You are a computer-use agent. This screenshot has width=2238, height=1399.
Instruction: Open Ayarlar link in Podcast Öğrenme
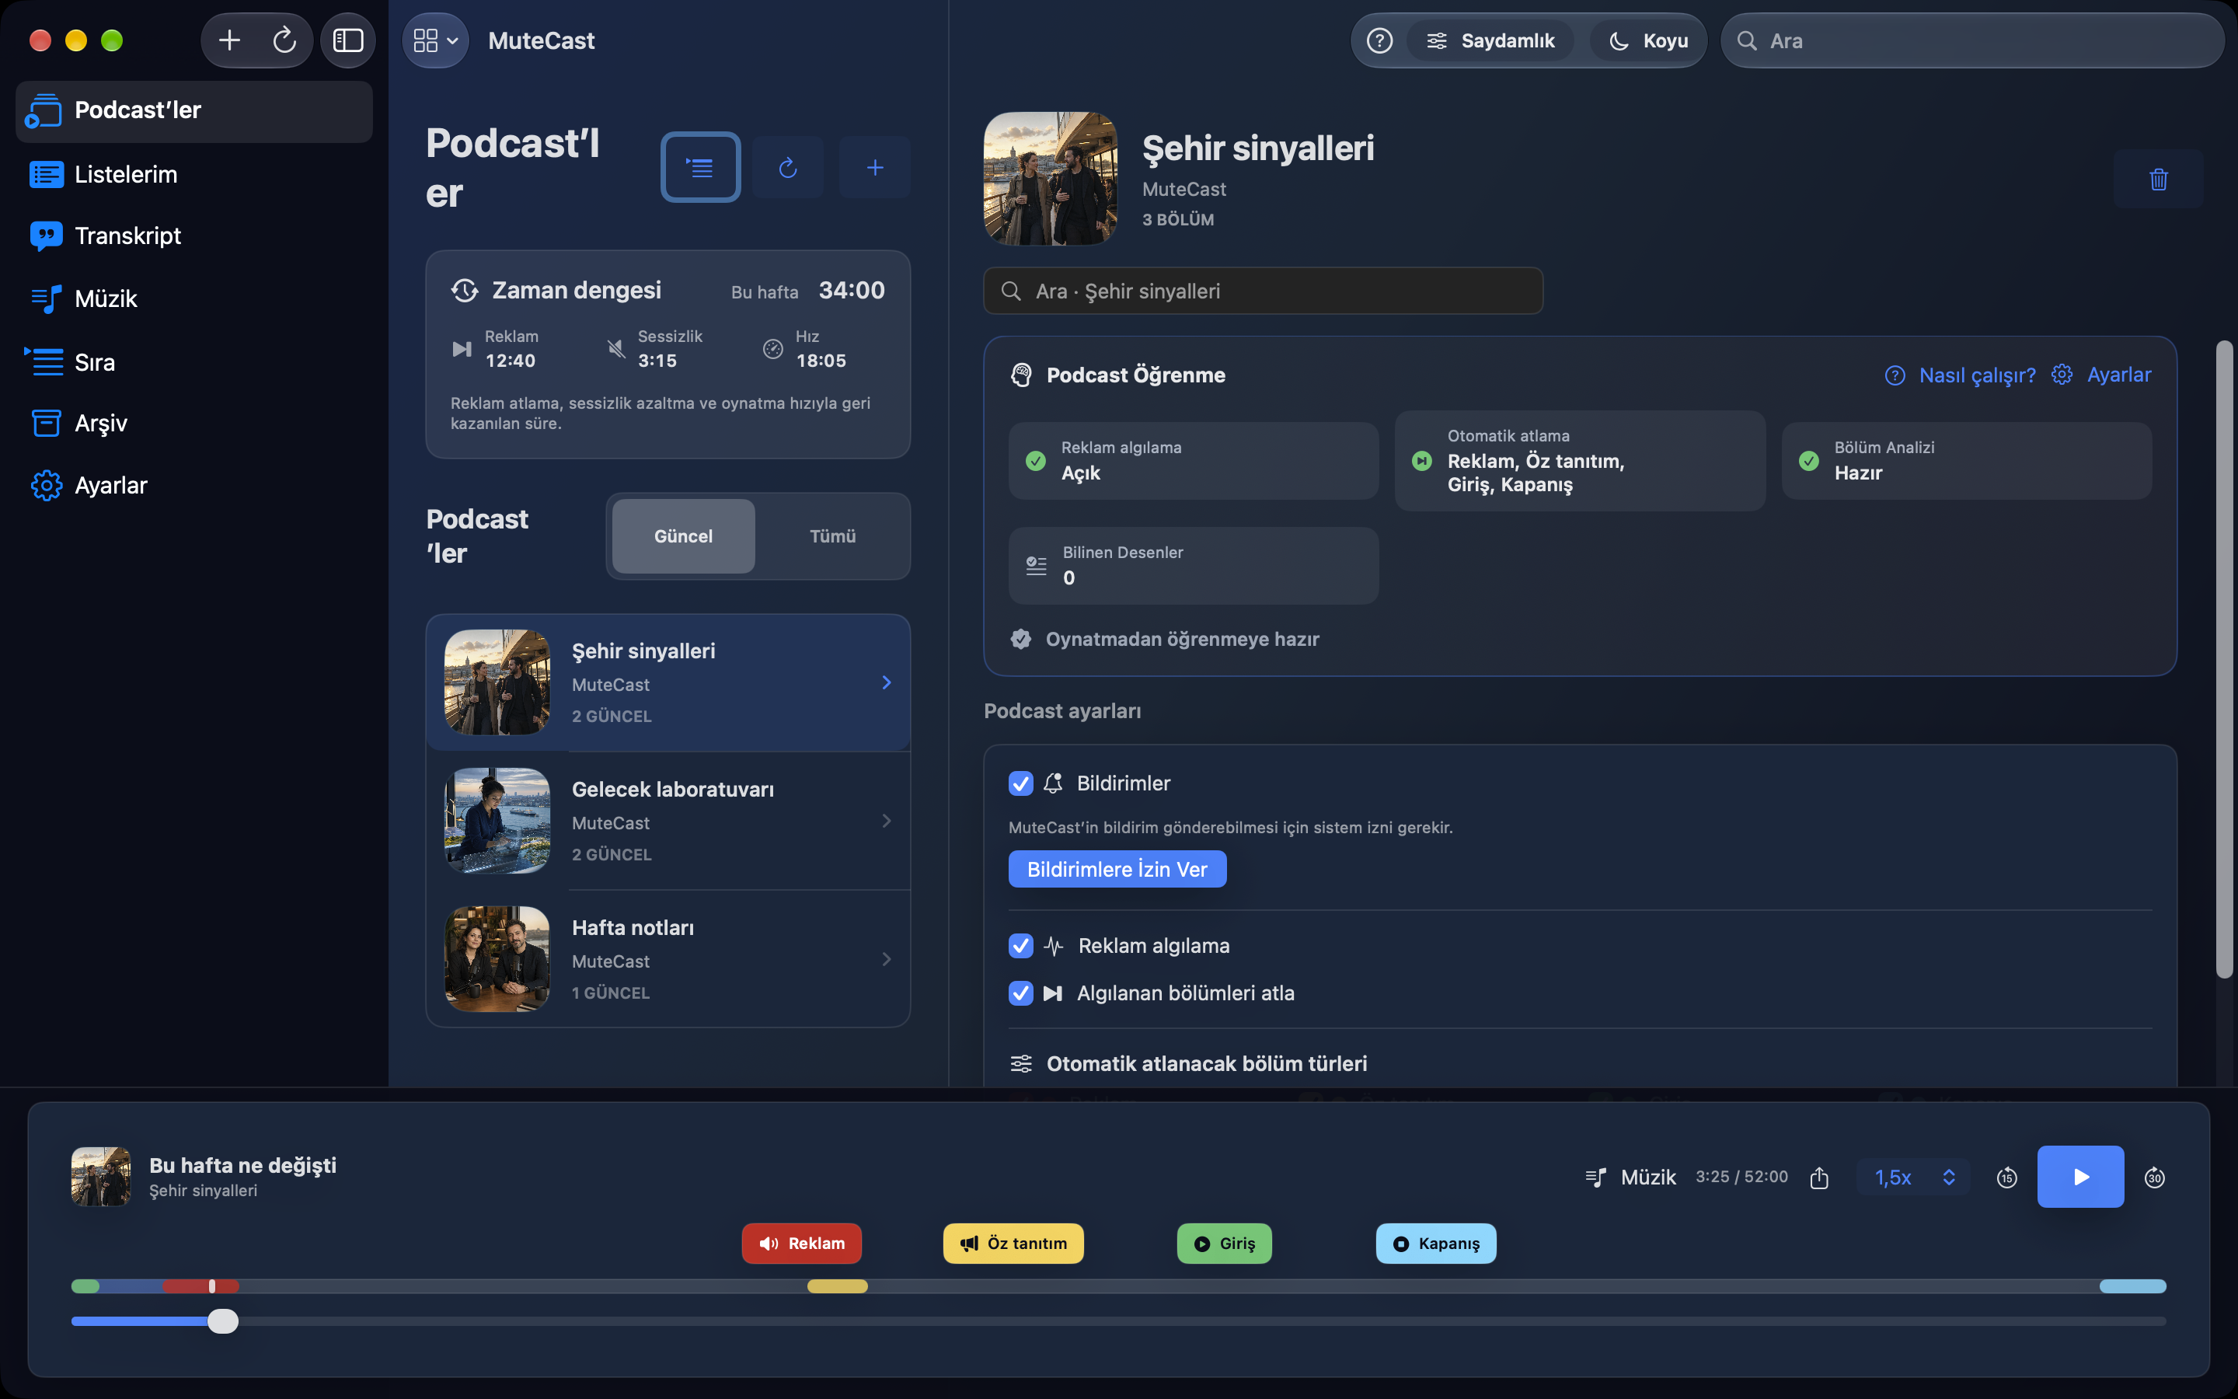[2101, 375]
